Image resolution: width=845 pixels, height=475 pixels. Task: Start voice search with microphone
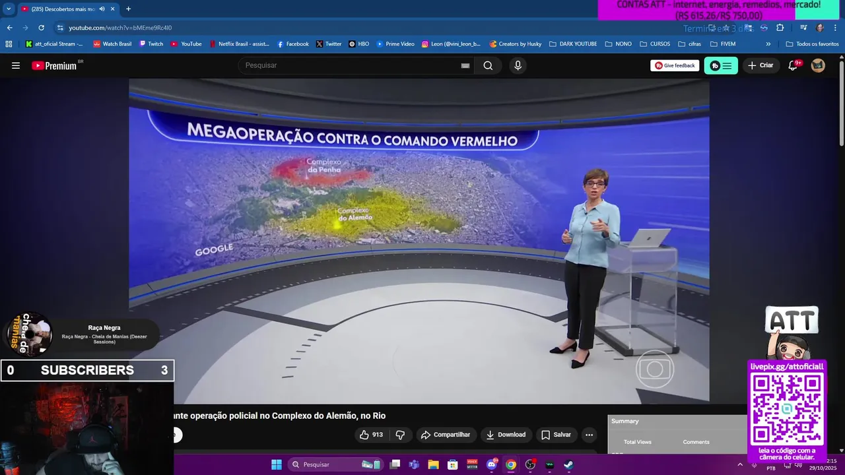click(x=518, y=65)
